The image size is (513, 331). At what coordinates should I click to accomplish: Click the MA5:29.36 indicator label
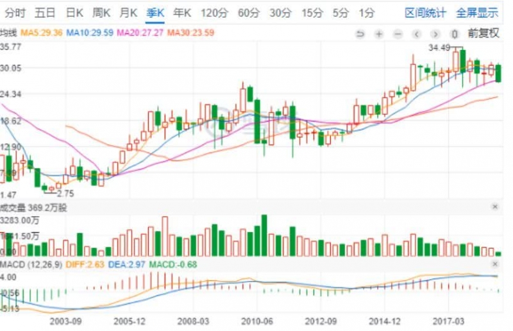(x=41, y=33)
